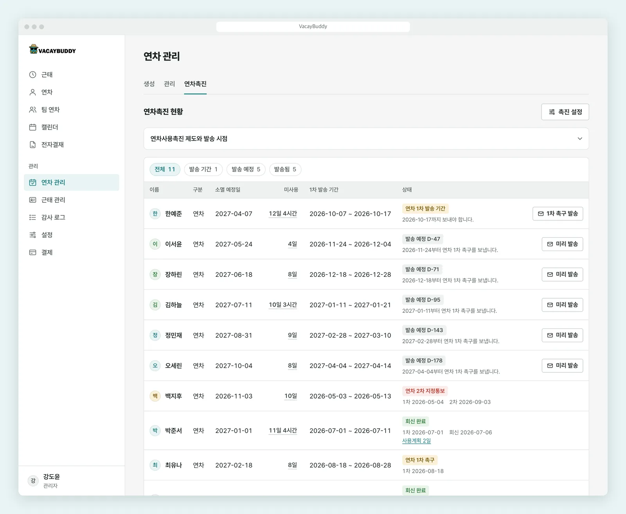Click 미리 발송 for 김하늘
Viewport: 626px width, 514px height.
pyautogui.click(x=562, y=305)
